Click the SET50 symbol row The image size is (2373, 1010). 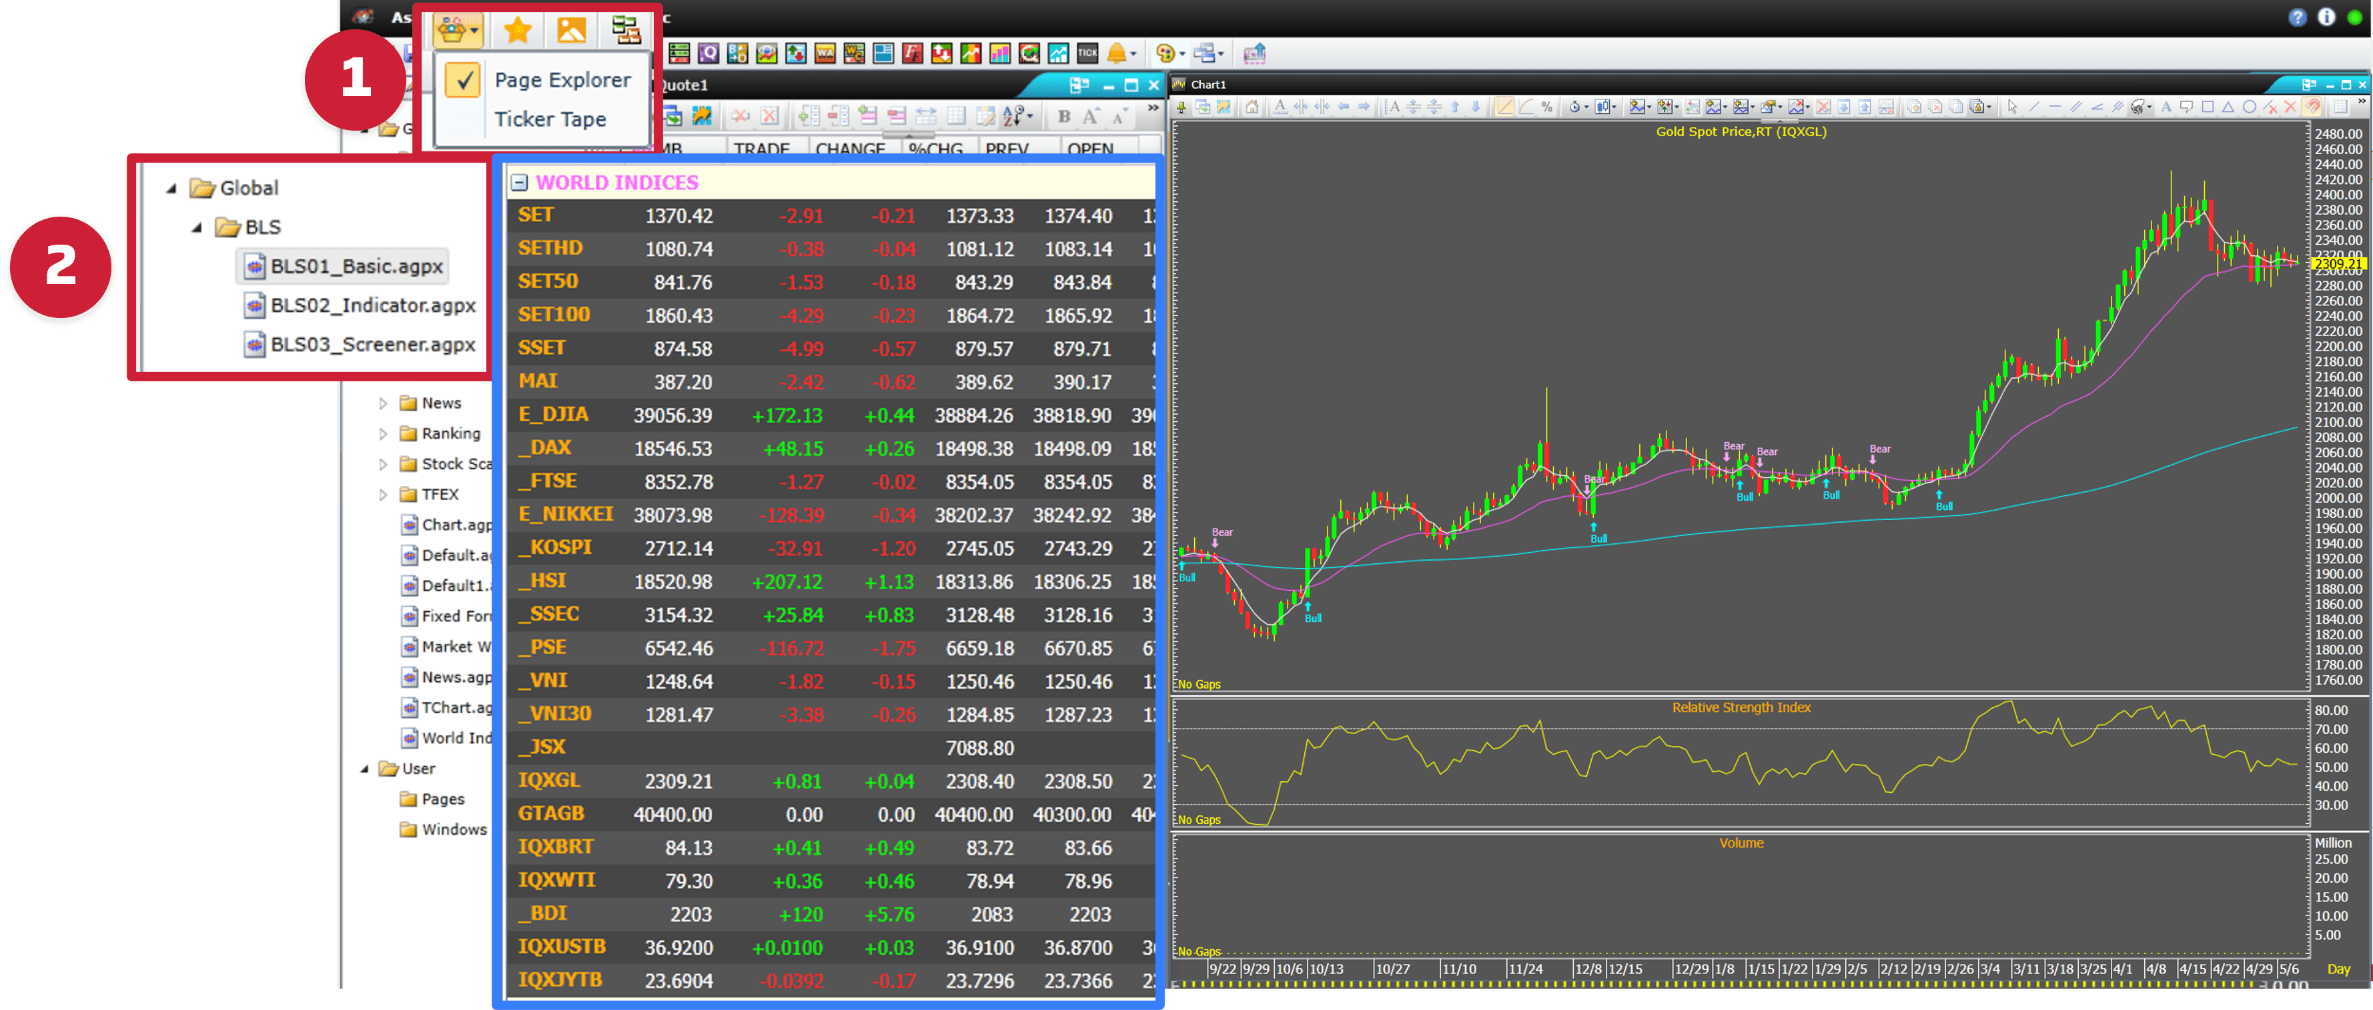[x=548, y=282]
